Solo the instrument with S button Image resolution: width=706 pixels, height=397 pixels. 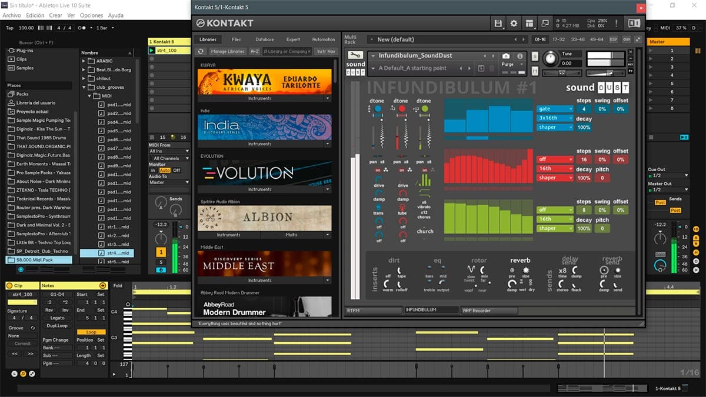[x=535, y=56]
